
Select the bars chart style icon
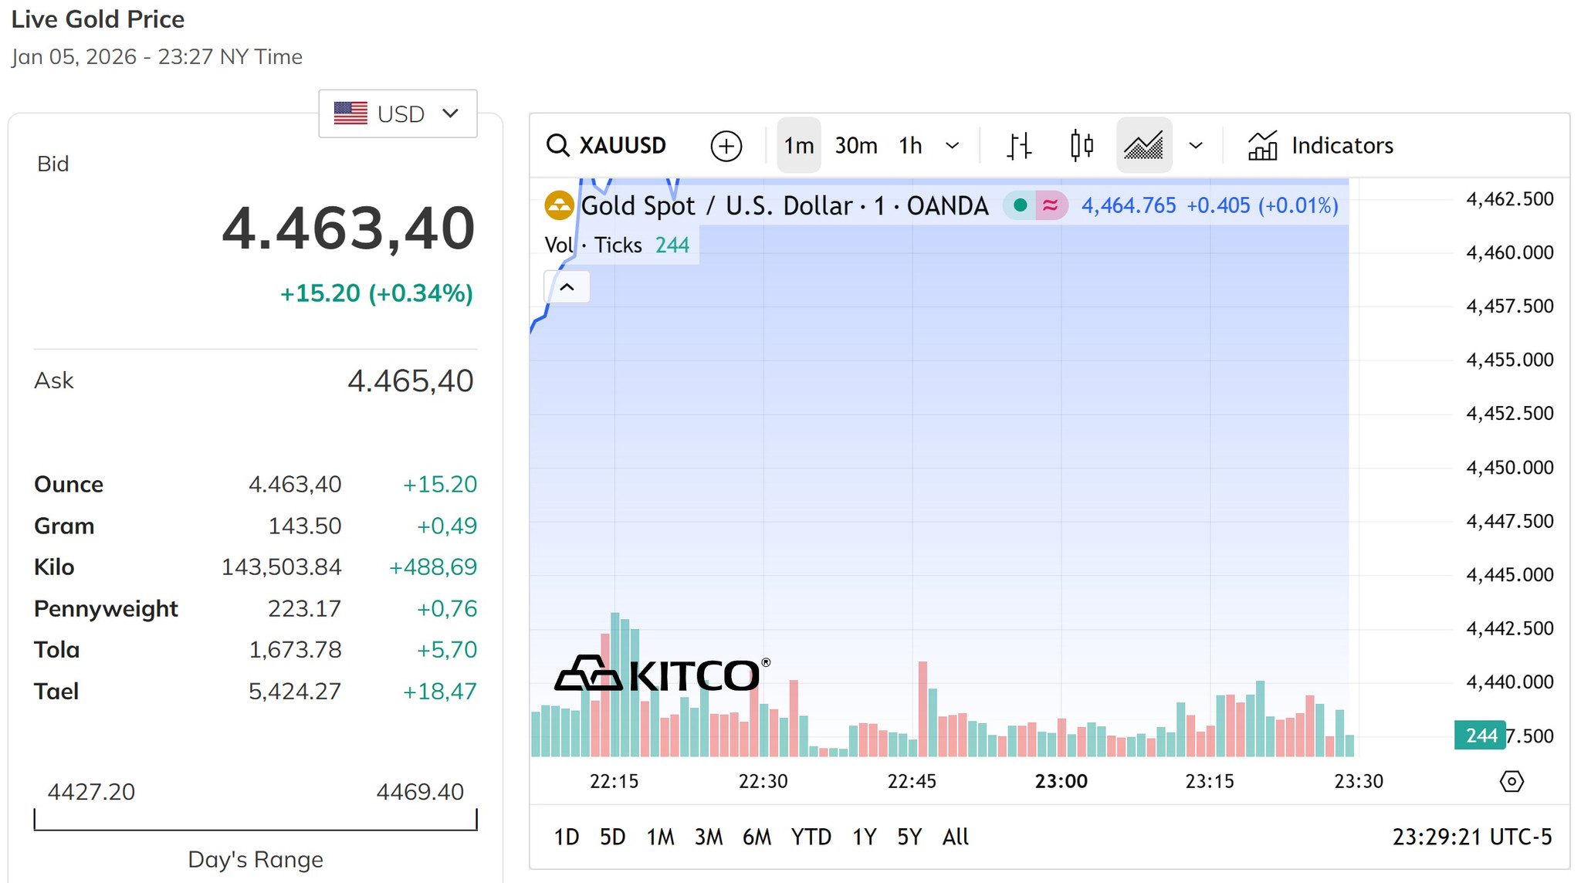click(1019, 145)
